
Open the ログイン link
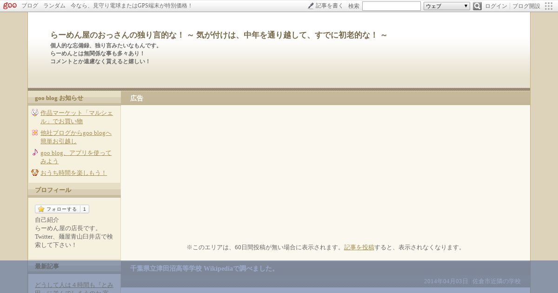pyautogui.click(x=496, y=6)
